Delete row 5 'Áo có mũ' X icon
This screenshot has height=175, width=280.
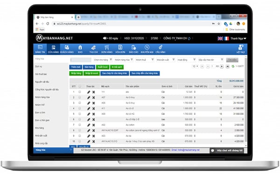[x=94, y=114]
